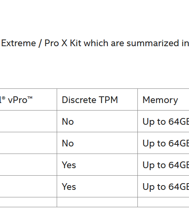Click the Pro X Kit text in paragraph
Viewport: 189px width, 210px height.
[63, 43]
